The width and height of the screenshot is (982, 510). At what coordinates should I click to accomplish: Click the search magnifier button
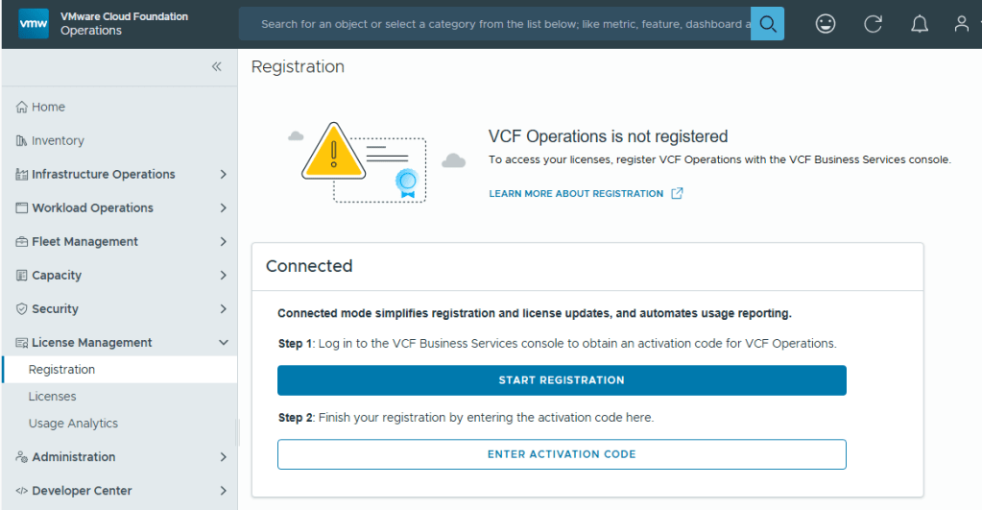click(767, 24)
